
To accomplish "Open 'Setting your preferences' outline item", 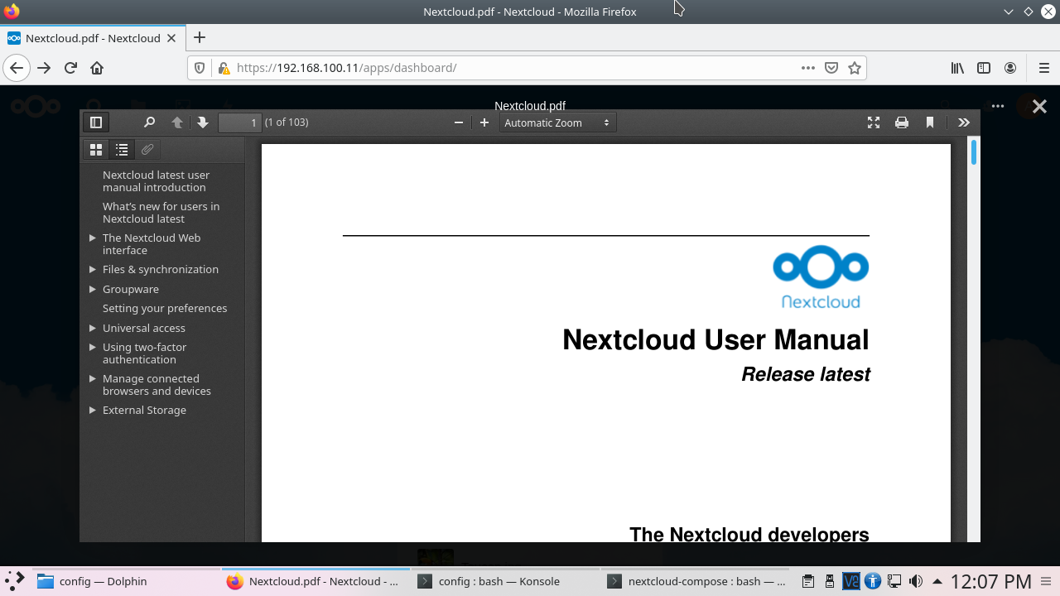I will pos(165,309).
